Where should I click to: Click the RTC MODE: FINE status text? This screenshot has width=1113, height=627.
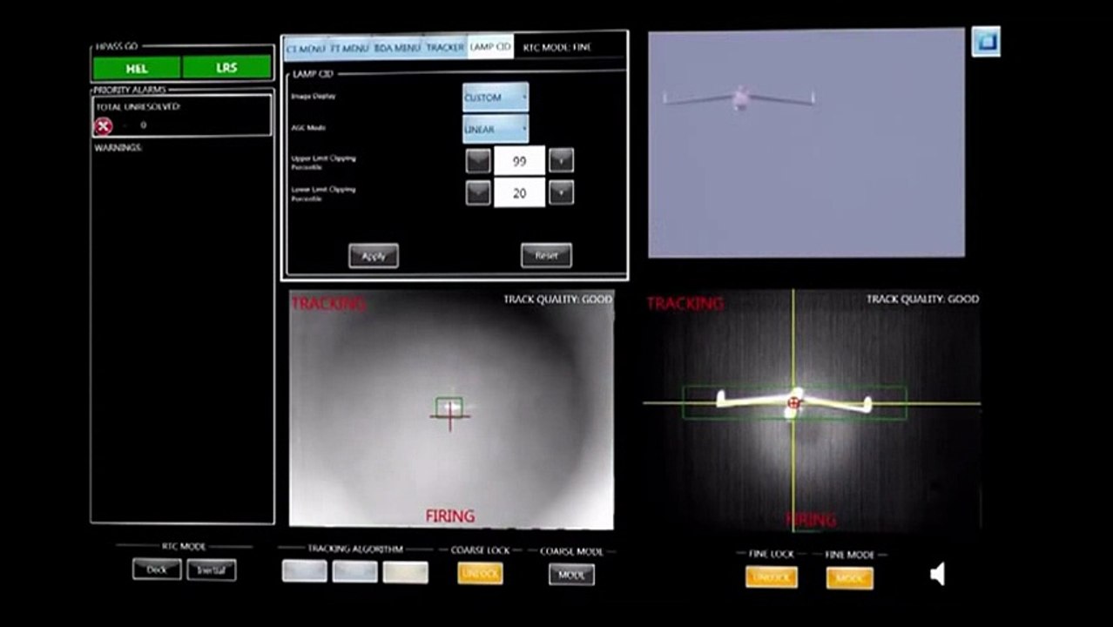tap(557, 48)
